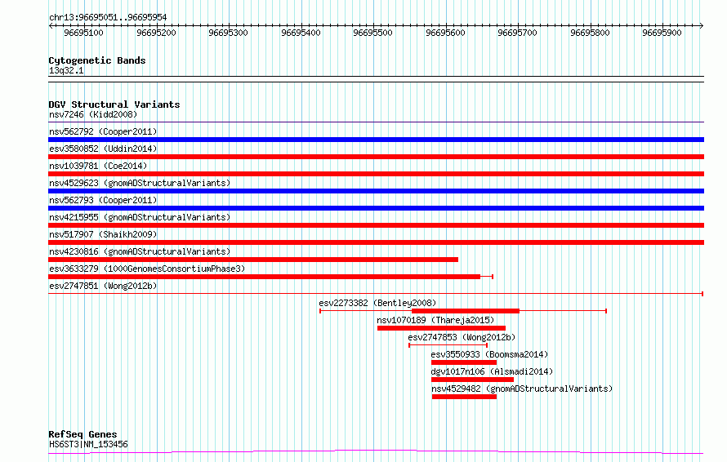Click the first esv2747851 (Wong2012b) label
Screen dimensions: 727x462
(103, 286)
